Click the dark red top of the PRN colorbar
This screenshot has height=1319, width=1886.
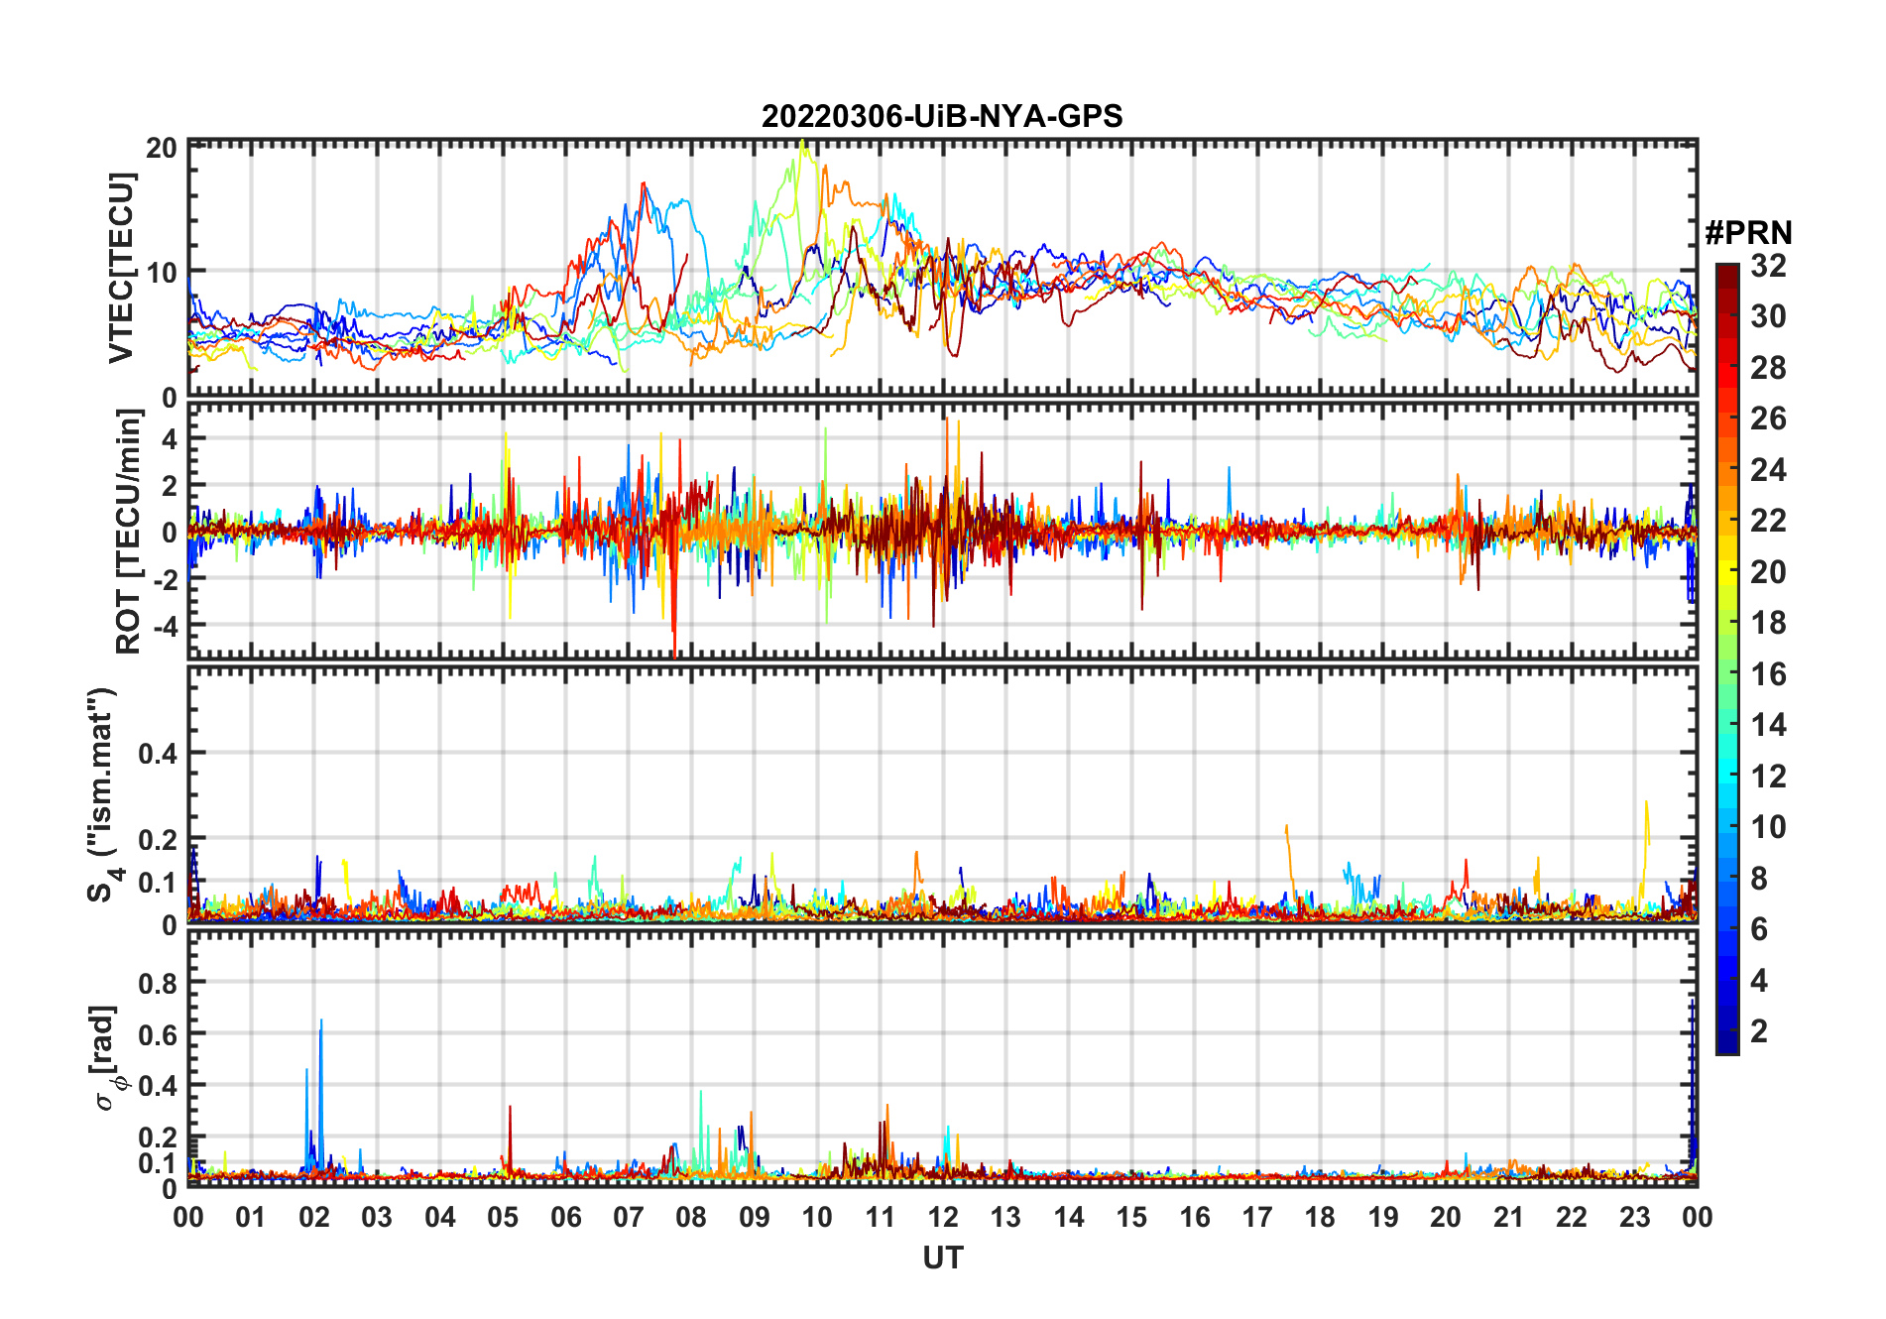1727,276
